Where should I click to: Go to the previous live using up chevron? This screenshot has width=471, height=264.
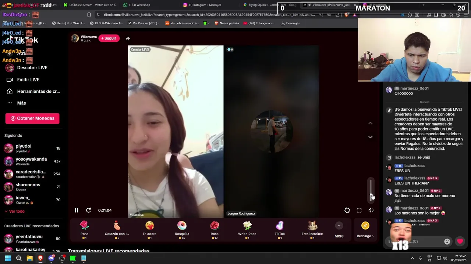[x=371, y=123]
